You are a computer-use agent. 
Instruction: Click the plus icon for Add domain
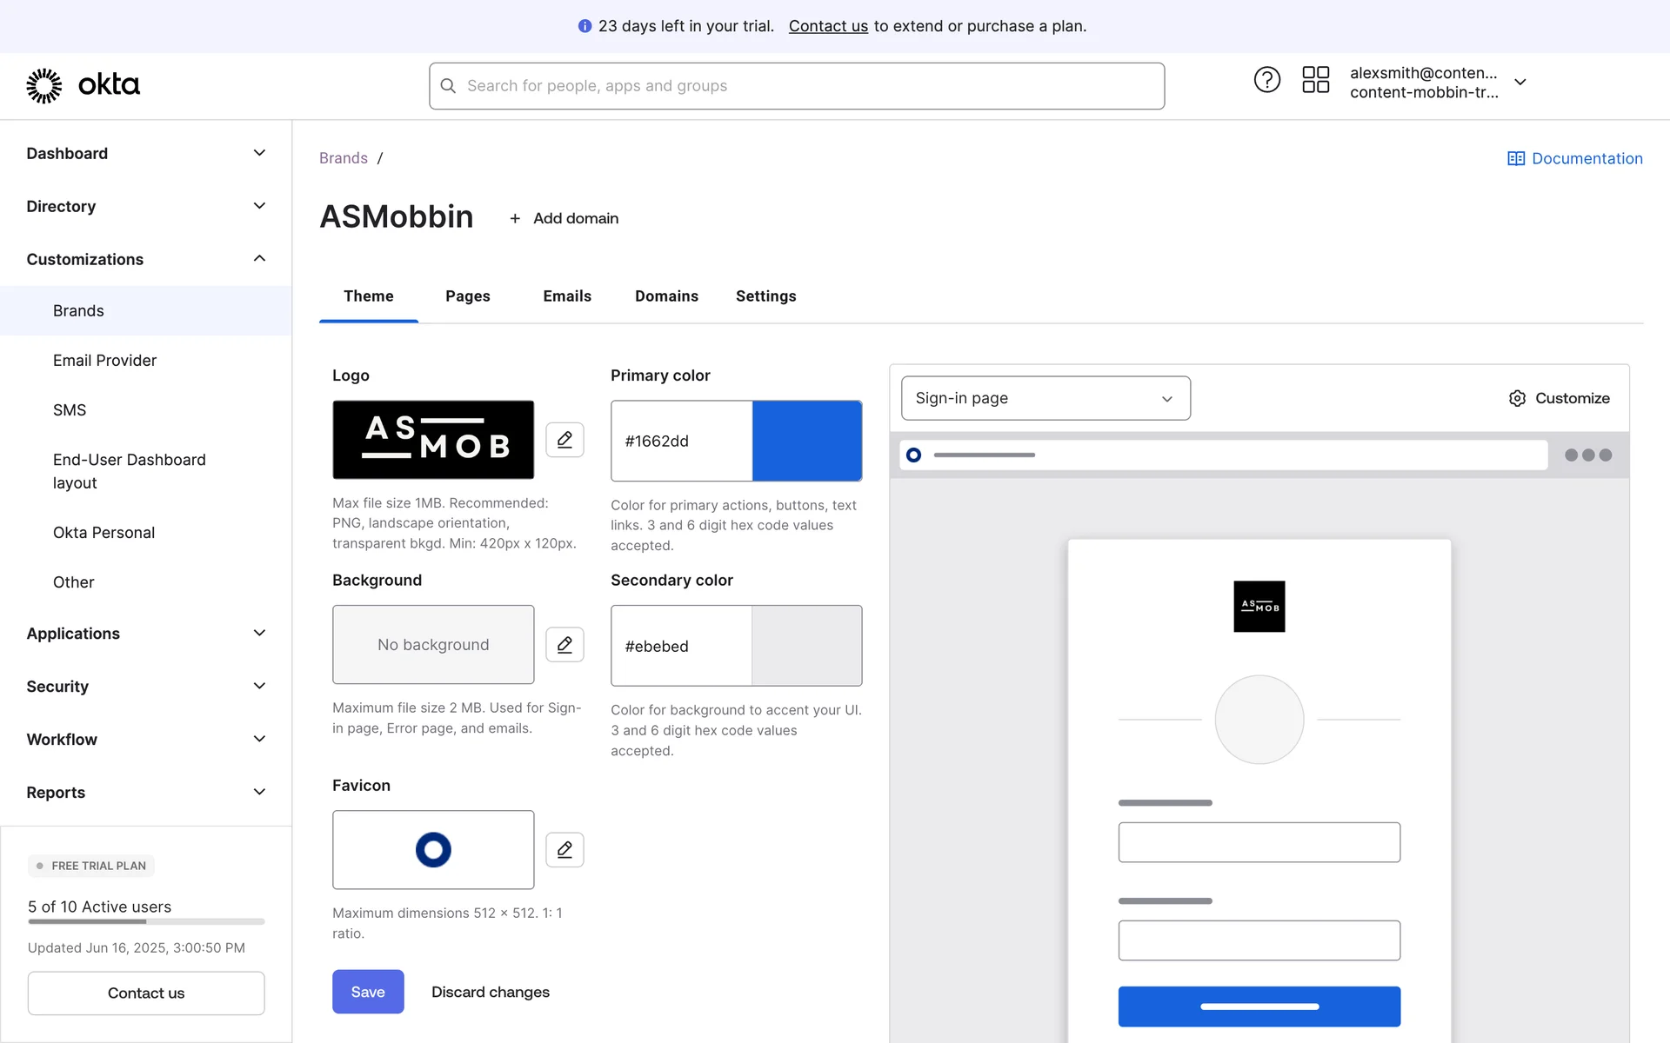515,218
